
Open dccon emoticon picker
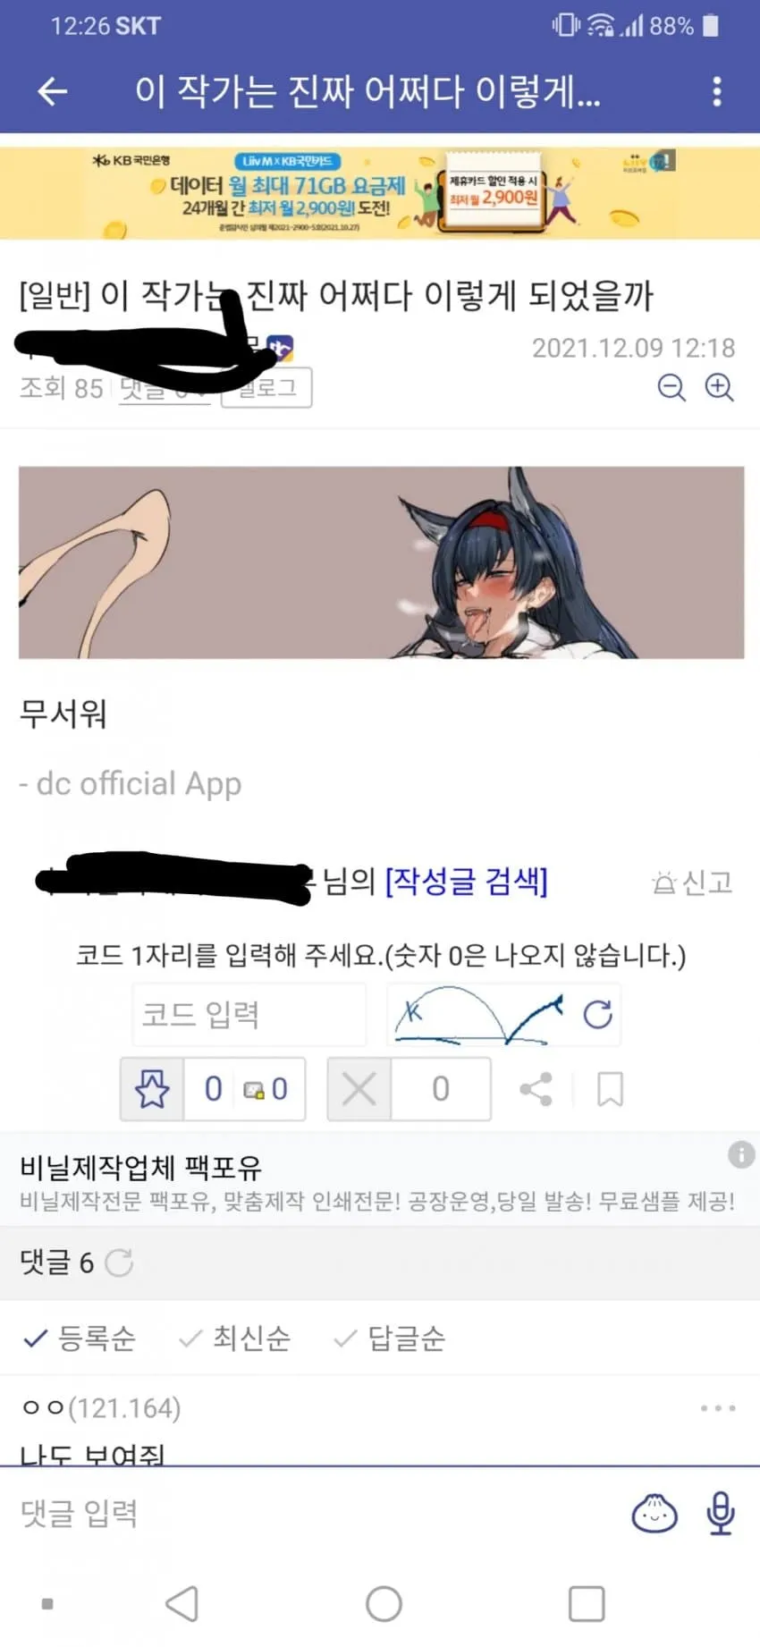click(654, 1514)
